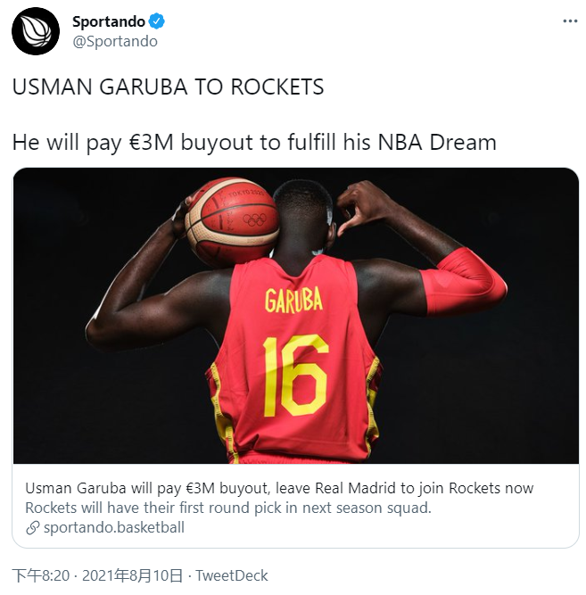Image resolution: width=586 pixels, height=595 pixels.
Task: Click the NBA Dream tweet sentence
Action: click(x=254, y=143)
